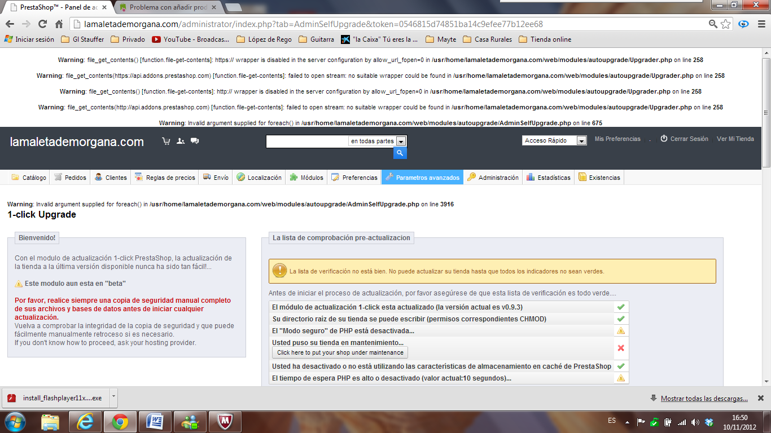Open the YouTube - Broadcast bookmark
771x433 pixels.
click(x=191, y=39)
